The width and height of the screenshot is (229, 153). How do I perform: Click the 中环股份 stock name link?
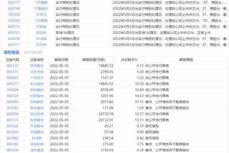point(37,66)
